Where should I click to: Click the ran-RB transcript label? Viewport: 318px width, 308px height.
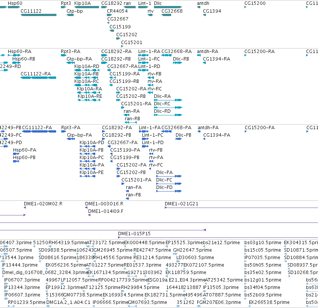[132, 119]
